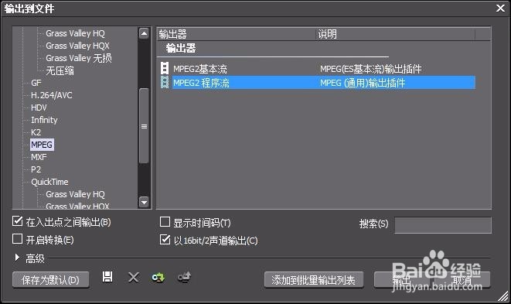
Task: Click the MPEG2基本流 film strip icon
Action: tap(165, 69)
